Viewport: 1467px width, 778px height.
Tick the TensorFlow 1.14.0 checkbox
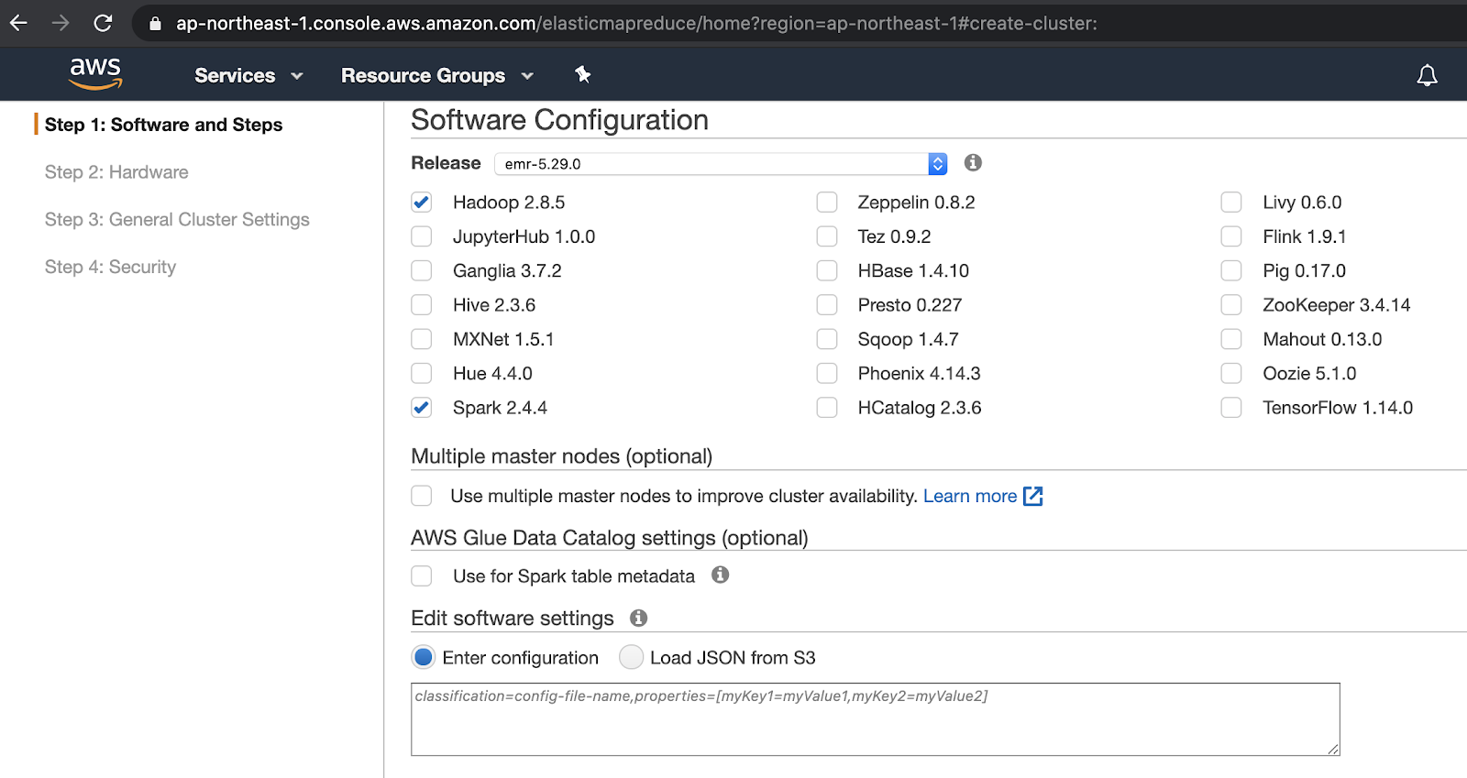(x=1231, y=408)
